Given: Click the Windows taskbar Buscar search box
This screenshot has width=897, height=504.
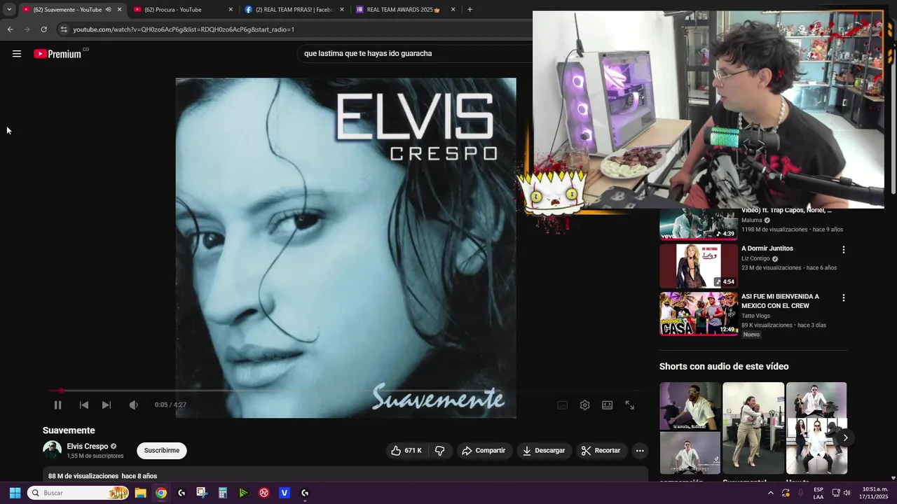Looking at the screenshot, I should coord(78,493).
